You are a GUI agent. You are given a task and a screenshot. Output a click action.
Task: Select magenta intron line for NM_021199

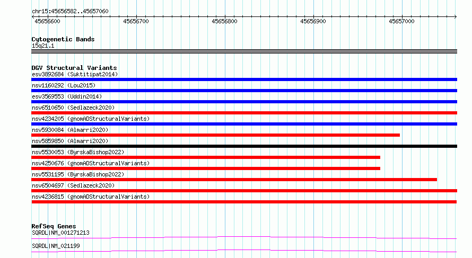[244, 251]
